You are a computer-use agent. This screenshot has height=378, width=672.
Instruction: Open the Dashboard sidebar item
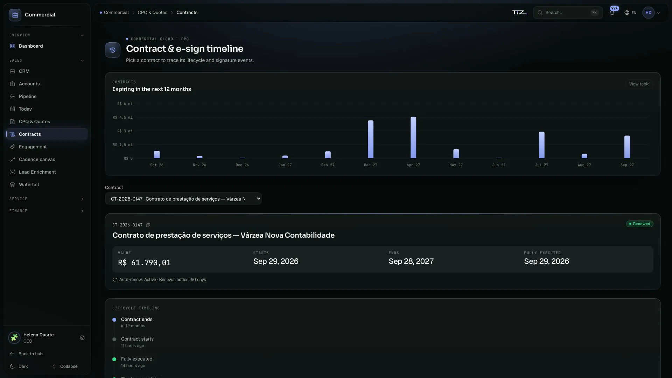47,46
